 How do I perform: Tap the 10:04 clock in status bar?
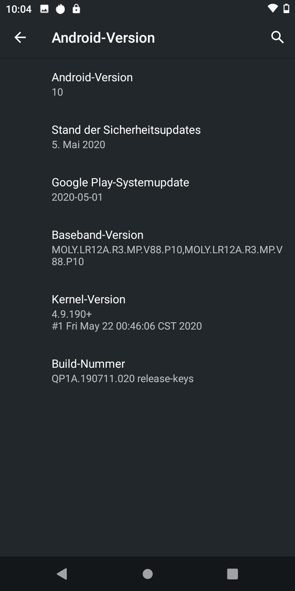19,9
